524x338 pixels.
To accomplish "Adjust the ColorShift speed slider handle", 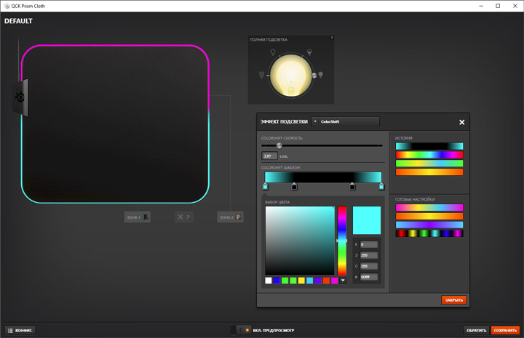I will [279, 145].
